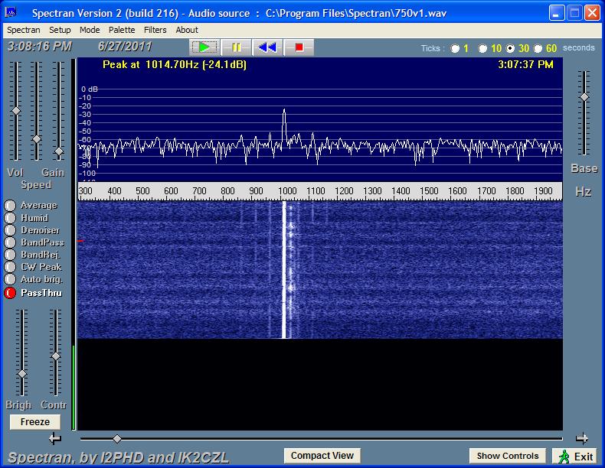605x468 pixels.
Task: Toggle the PassThru option
Action: [x=10, y=293]
